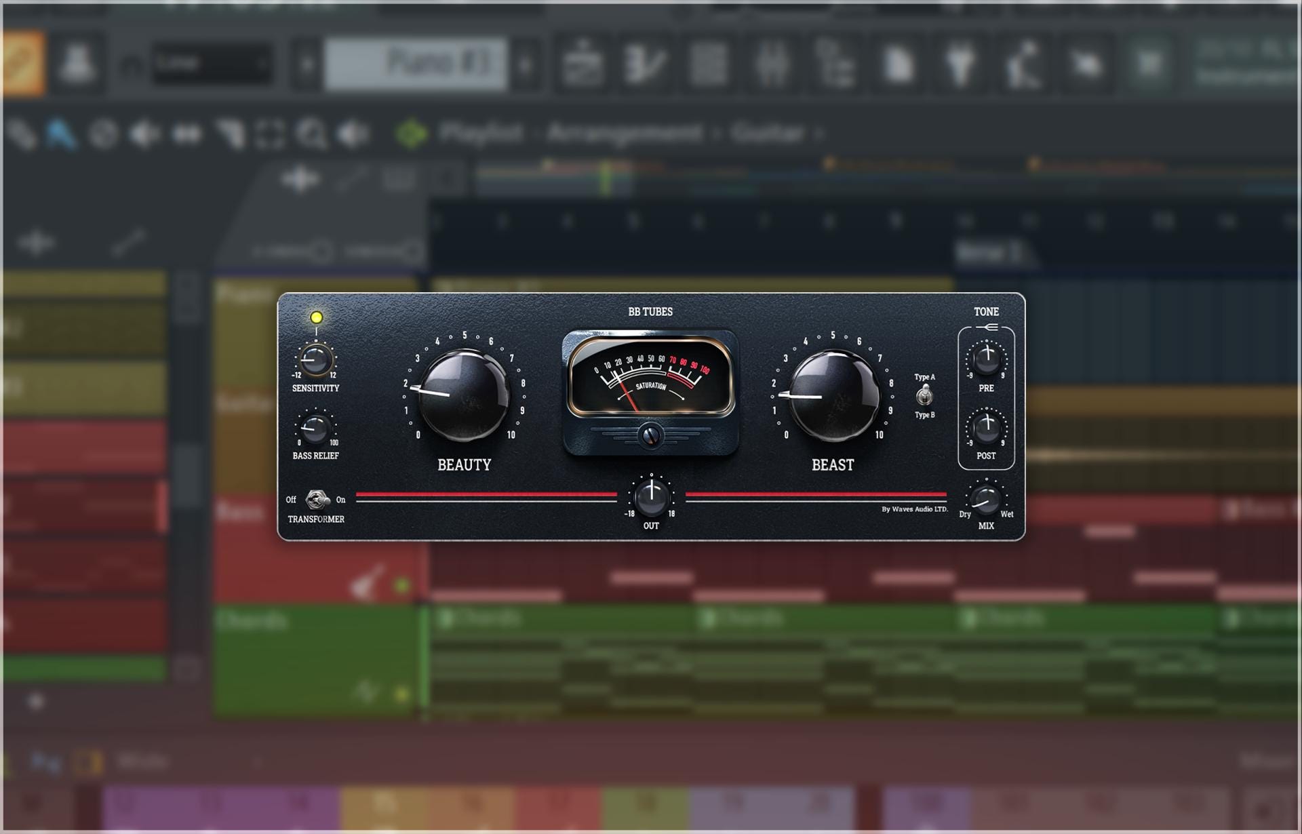Image resolution: width=1302 pixels, height=834 pixels.
Task: Click the Guitar breadcrumb label
Action: 767,134
